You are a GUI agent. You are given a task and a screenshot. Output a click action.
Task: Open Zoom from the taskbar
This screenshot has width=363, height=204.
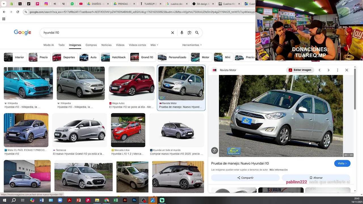(x=60, y=200)
